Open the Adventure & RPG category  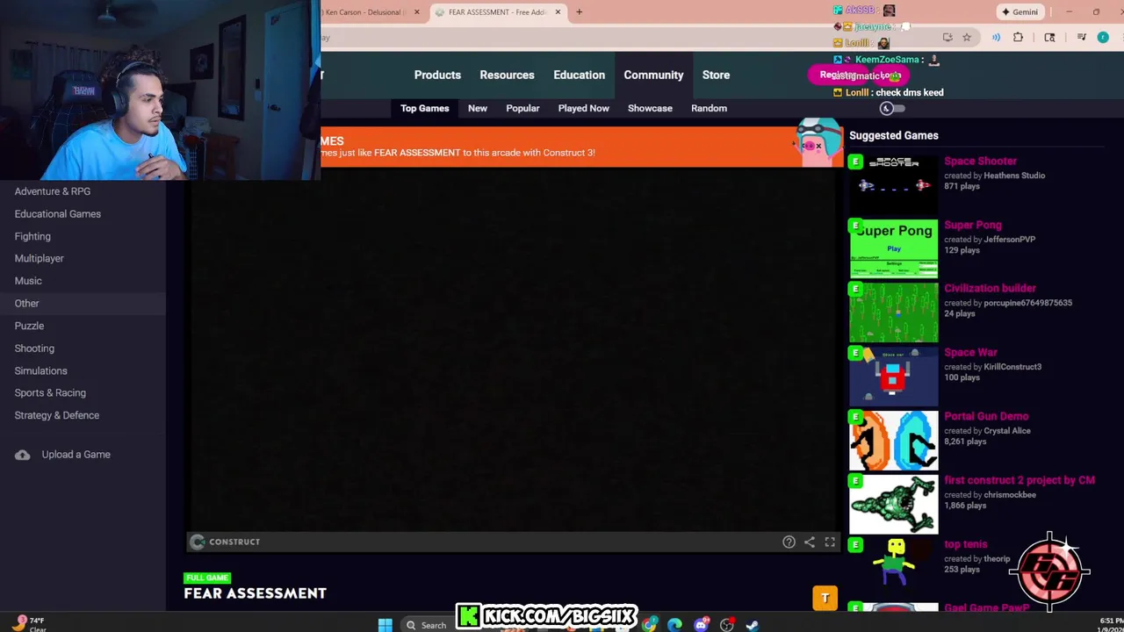coord(53,191)
